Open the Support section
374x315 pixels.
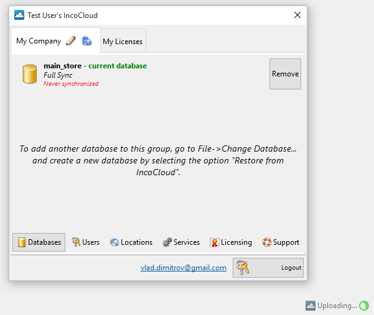[x=281, y=242]
